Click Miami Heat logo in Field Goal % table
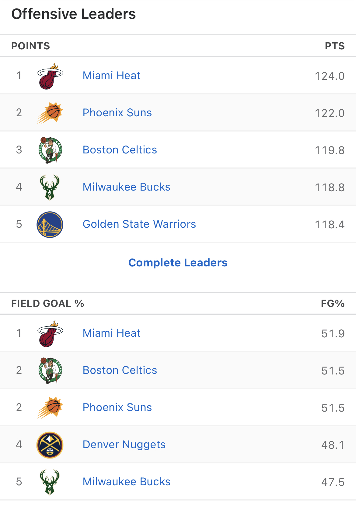Screen dimensions: 356x506 [50, 334]
